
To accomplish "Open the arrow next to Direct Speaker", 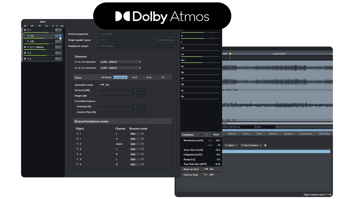I will point(261,145).
